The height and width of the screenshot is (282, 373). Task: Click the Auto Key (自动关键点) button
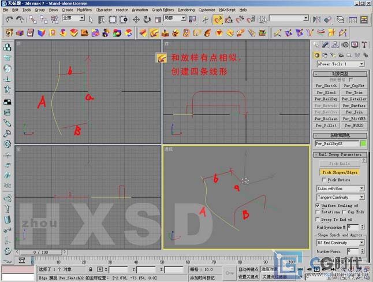click(248, 269)
